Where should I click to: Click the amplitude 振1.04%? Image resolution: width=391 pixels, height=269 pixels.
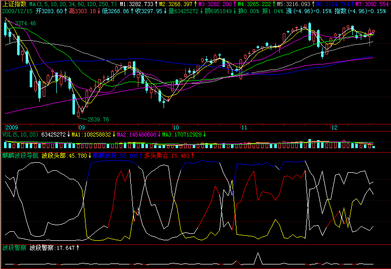click(273, 11)
